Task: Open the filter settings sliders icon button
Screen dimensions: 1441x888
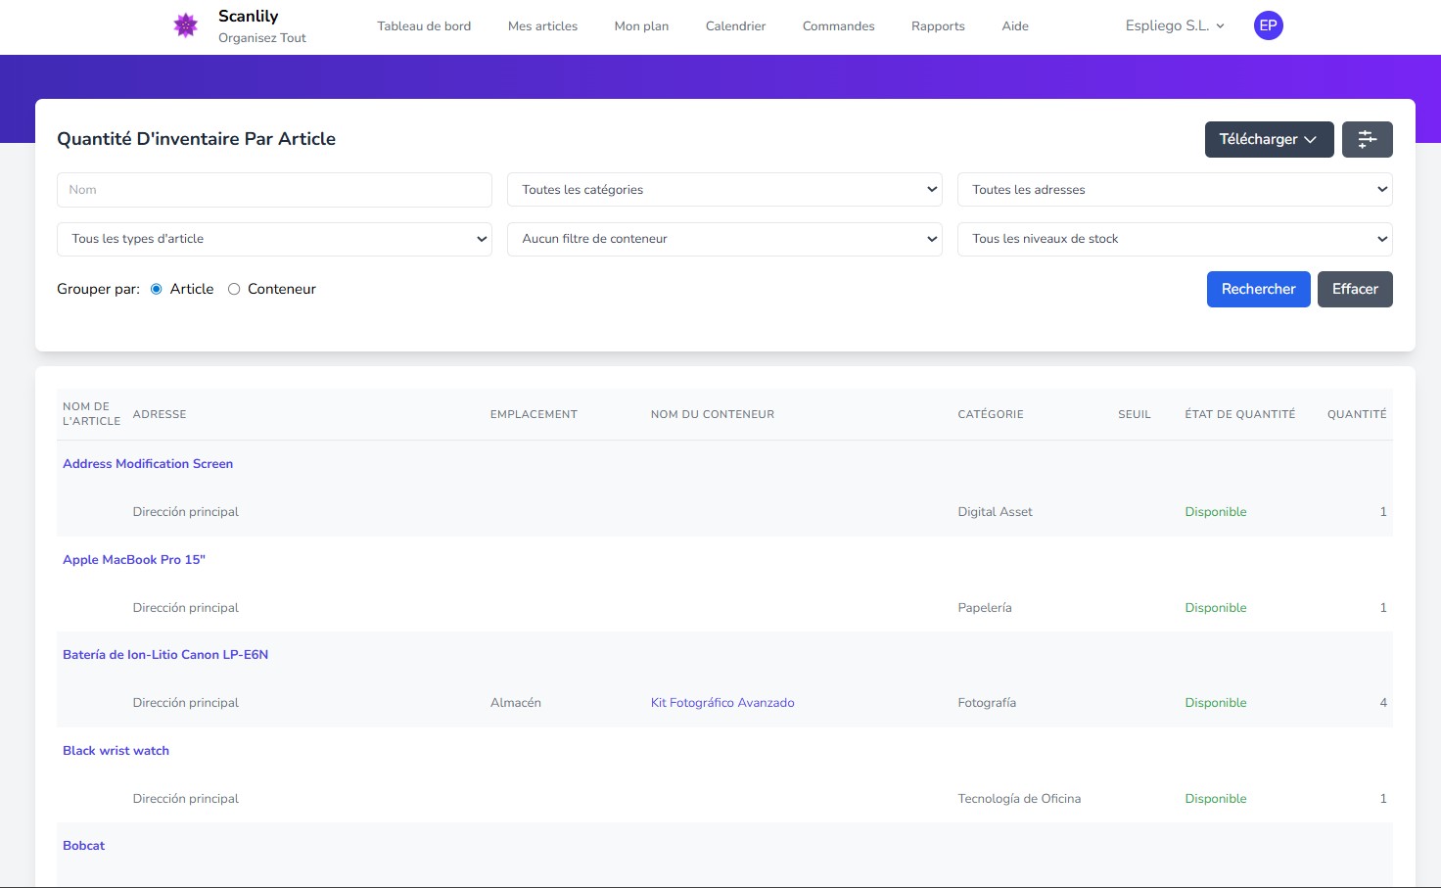Action: [1367, 139]
